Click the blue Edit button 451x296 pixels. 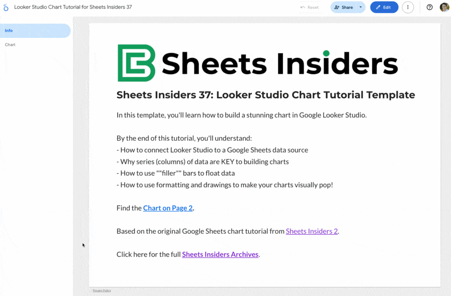[x=384, y=7]
